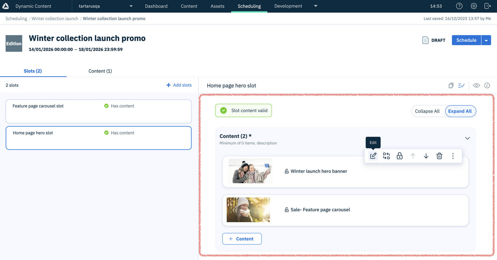
Task: Select the Feature page carousel slot
Action: (x=98, y=111)
